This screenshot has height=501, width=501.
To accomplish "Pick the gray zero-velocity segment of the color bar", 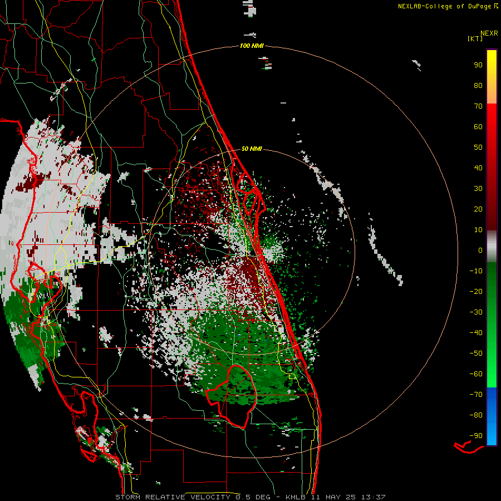I will pyautogui.click(x=492, y=247).
